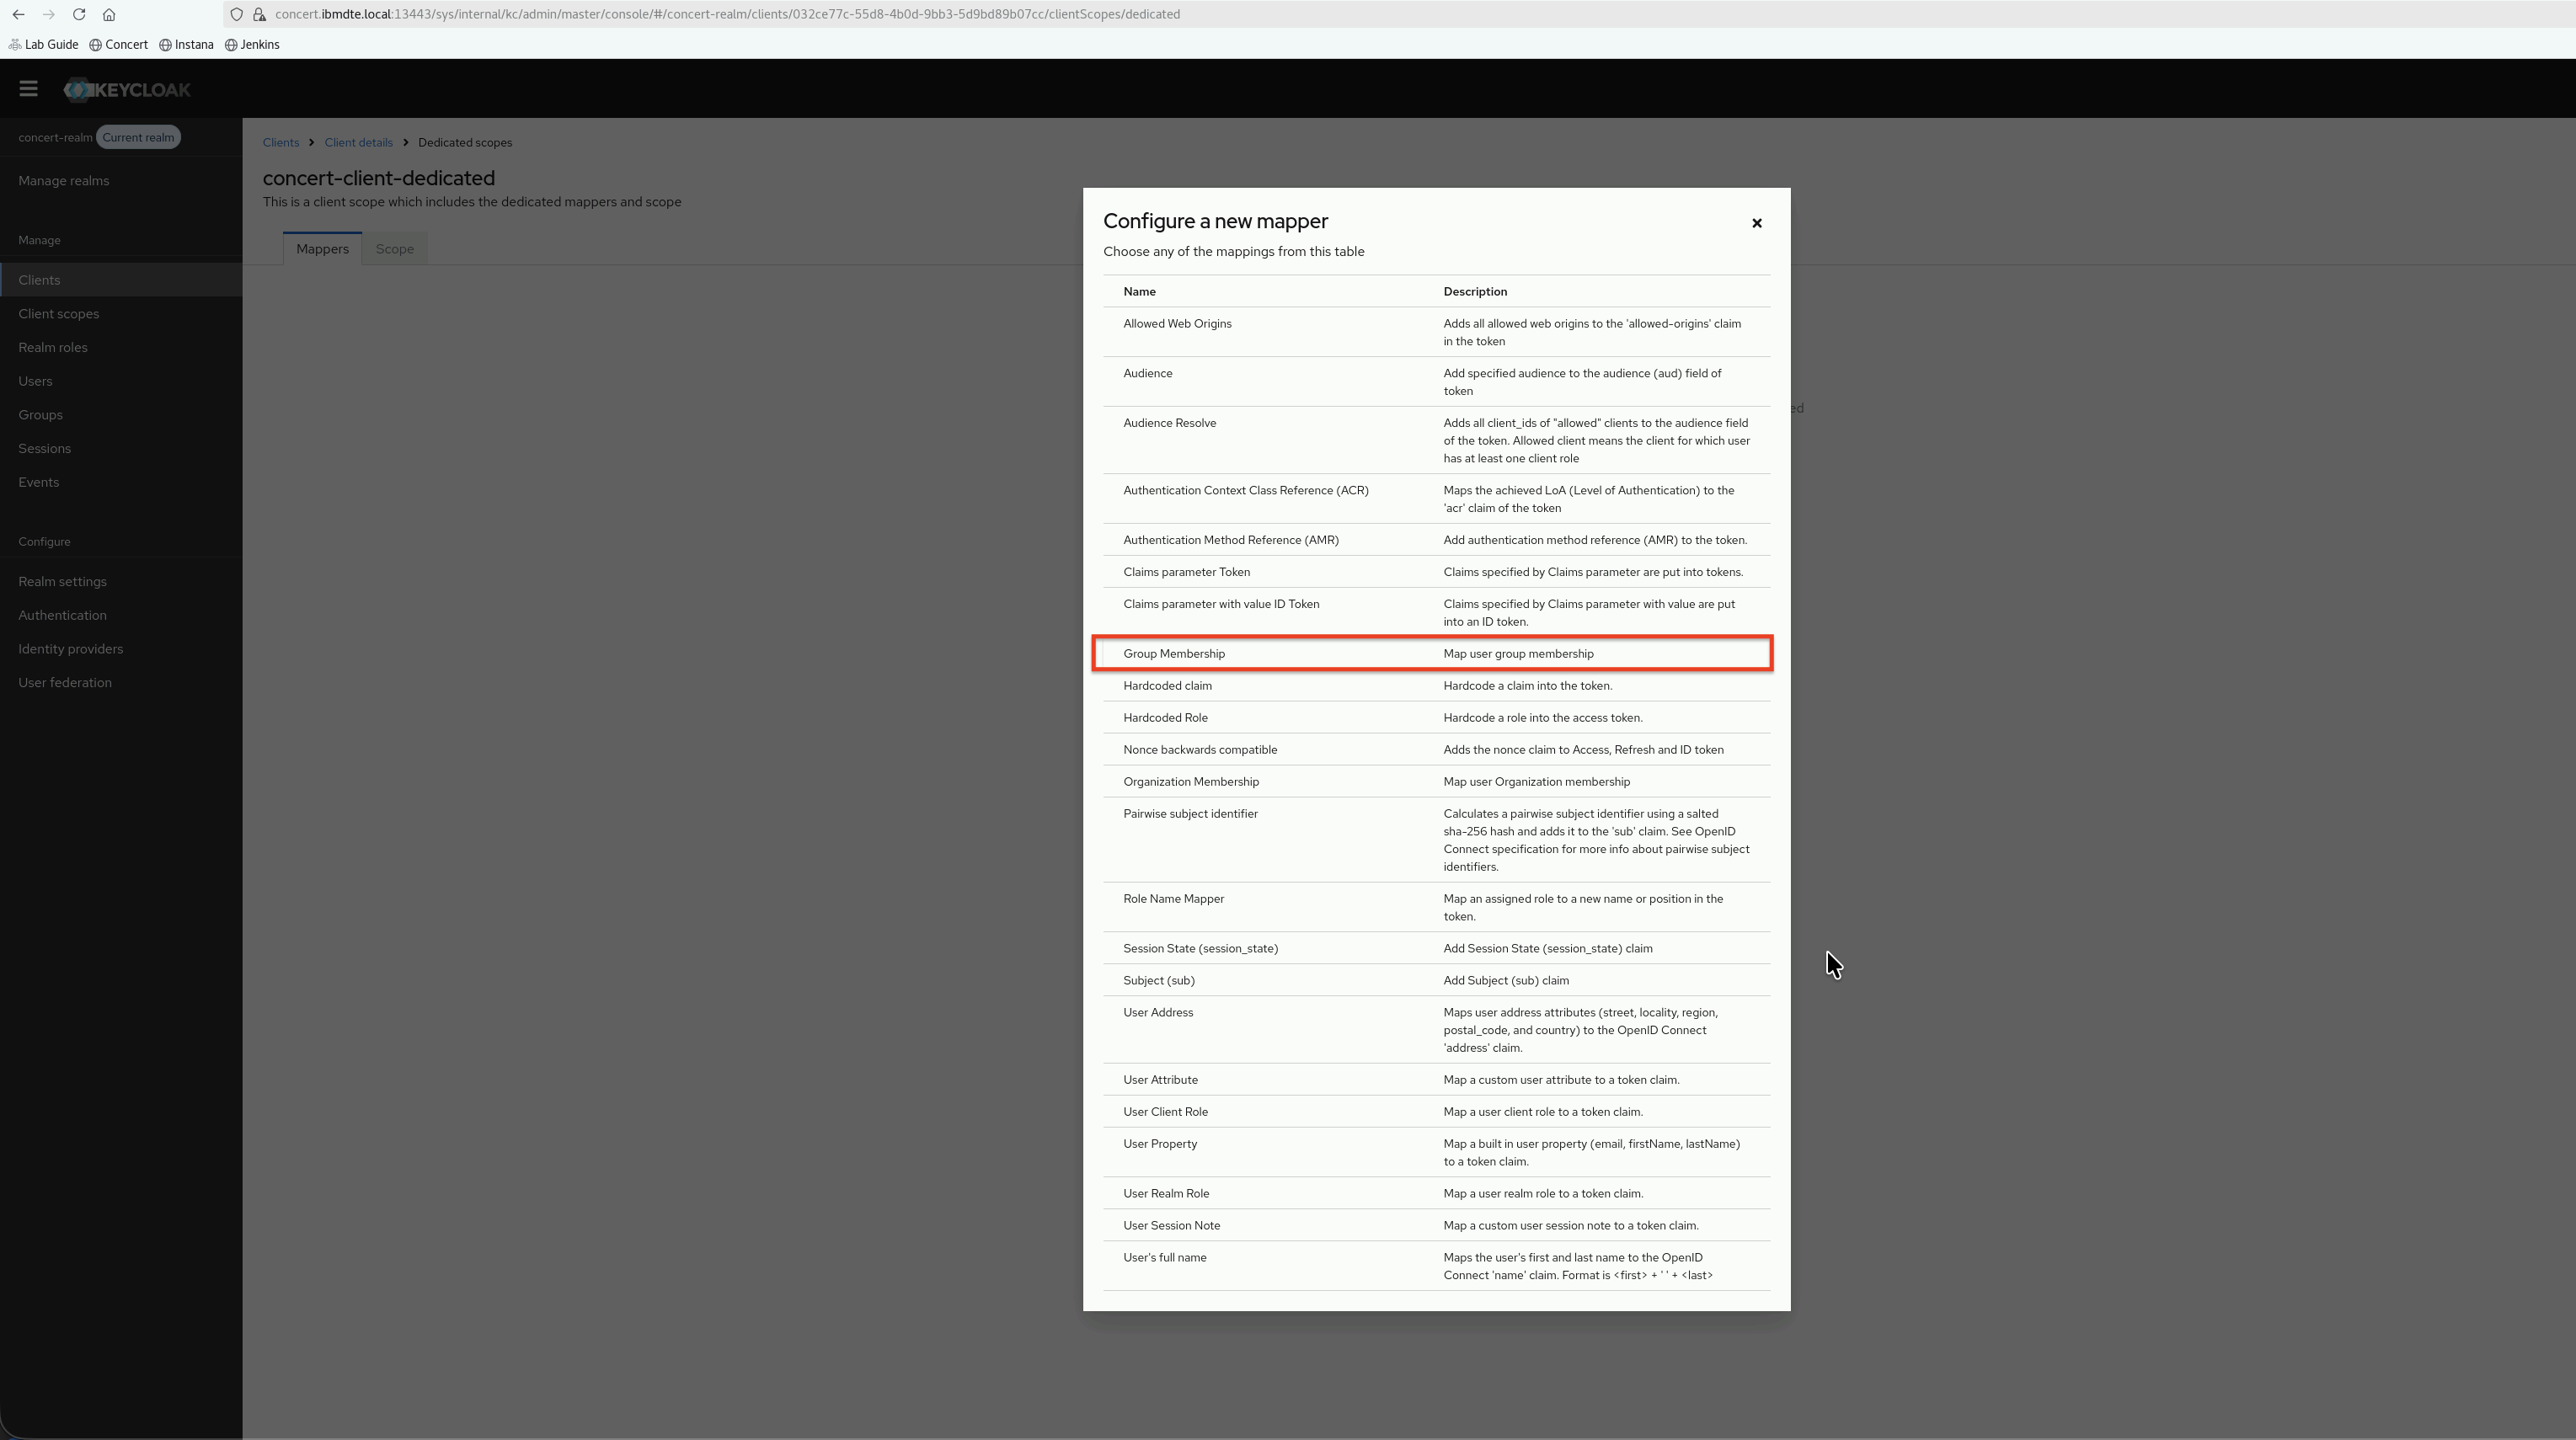Choose Authentication Context Class Reference (ACR)
This screenshot has width=2576, height=1440.
click(x=1436, y=499)
